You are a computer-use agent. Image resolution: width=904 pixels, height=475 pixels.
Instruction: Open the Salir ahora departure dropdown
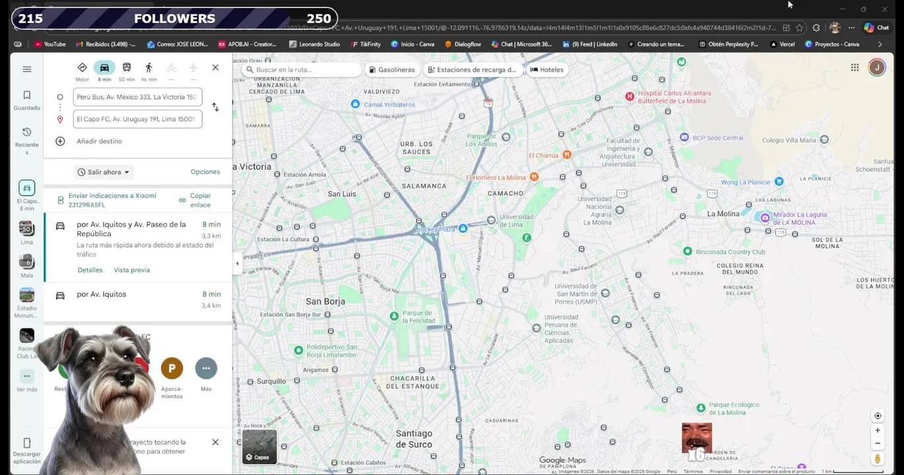coord(104,172)
